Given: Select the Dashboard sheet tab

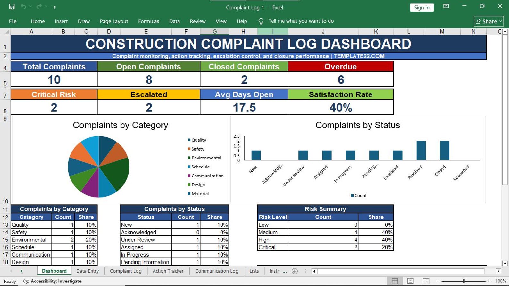Looking at the screenshot, I should pos(54,271).
